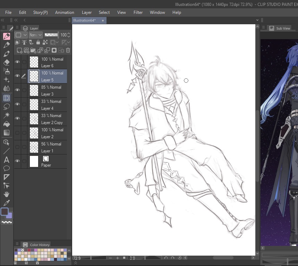This screenshot has width=298, height=266.
Task: Show Layer 1 via visibility box
Action: coord(17,147)
